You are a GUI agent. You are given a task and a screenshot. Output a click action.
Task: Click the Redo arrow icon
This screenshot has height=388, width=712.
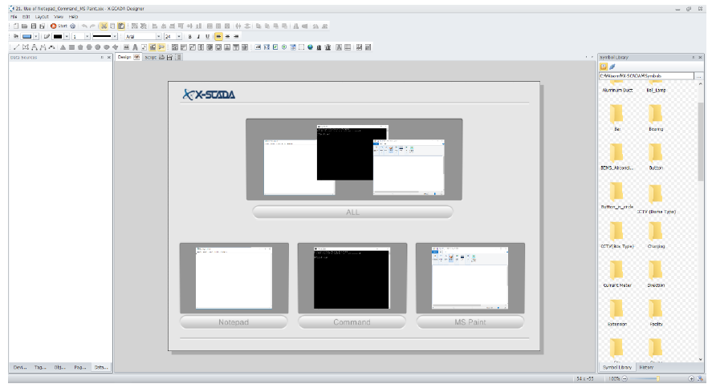coord(92,26)
